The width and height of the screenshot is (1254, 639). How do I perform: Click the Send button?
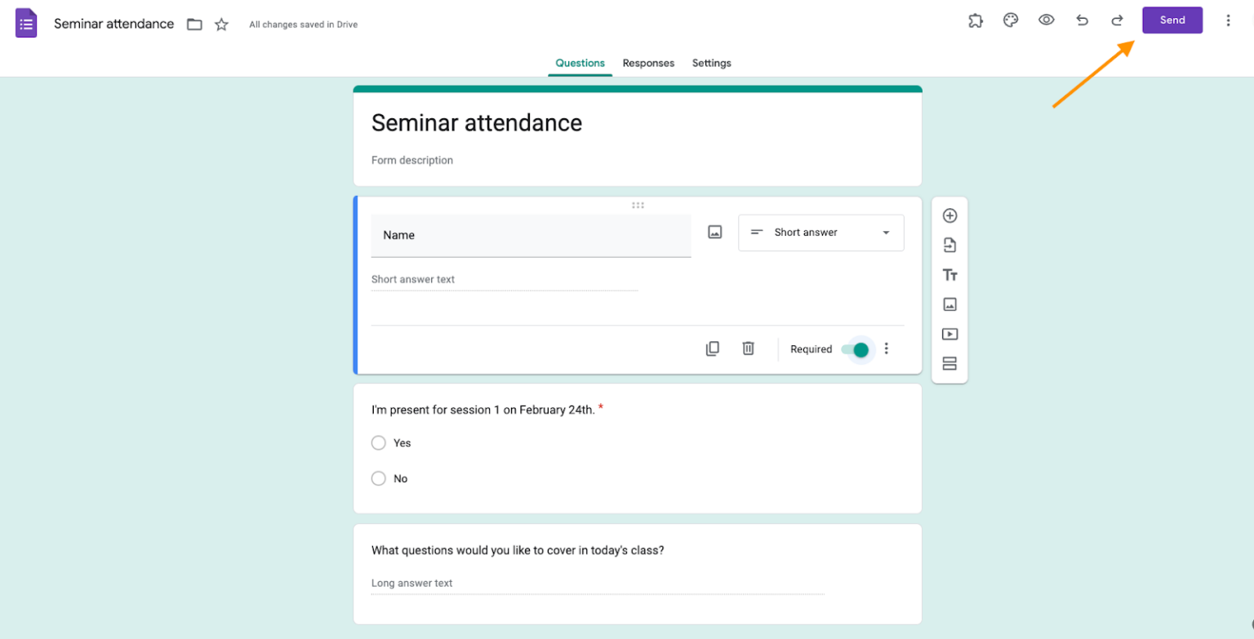point(1172,20)
